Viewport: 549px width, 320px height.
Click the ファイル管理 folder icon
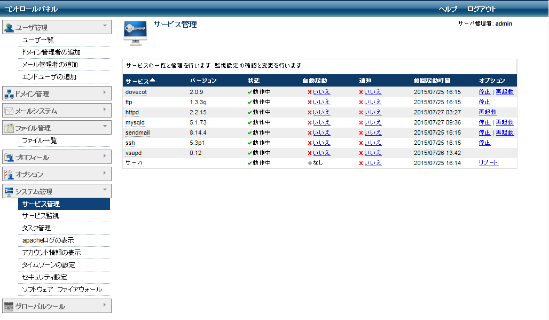(9, 128)
